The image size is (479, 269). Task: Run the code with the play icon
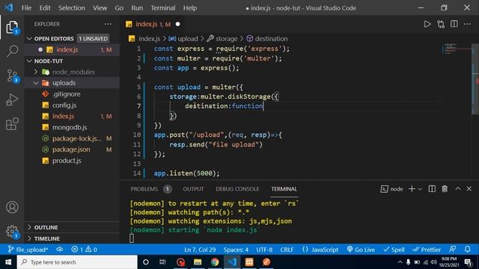pyautogui.click(x=427, y=24)
